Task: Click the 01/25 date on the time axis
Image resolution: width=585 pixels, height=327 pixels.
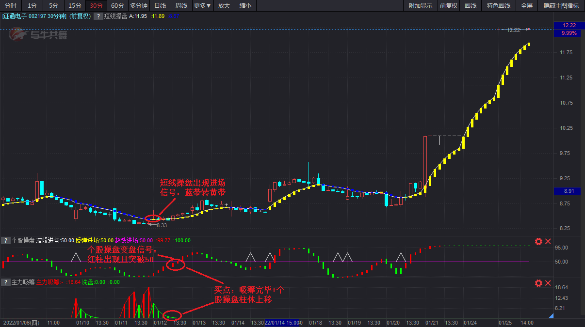Action: point(505,323)
